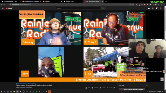This screenshot has height=93, width=166.
Task: Open File Explorer from the taskbar
Action: pos(14,92)
